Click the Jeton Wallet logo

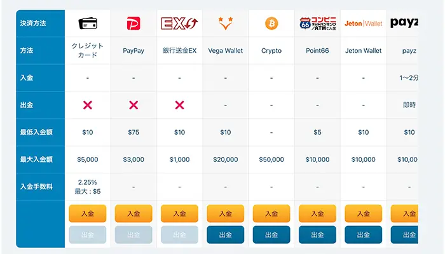363,23
